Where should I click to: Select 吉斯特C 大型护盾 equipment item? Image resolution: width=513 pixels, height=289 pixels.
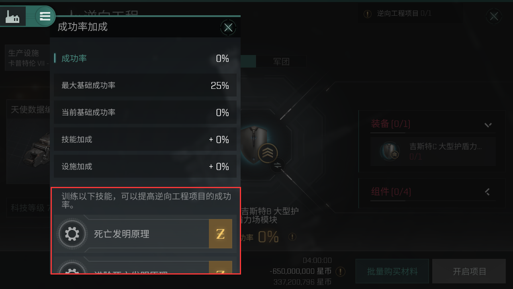433,152
